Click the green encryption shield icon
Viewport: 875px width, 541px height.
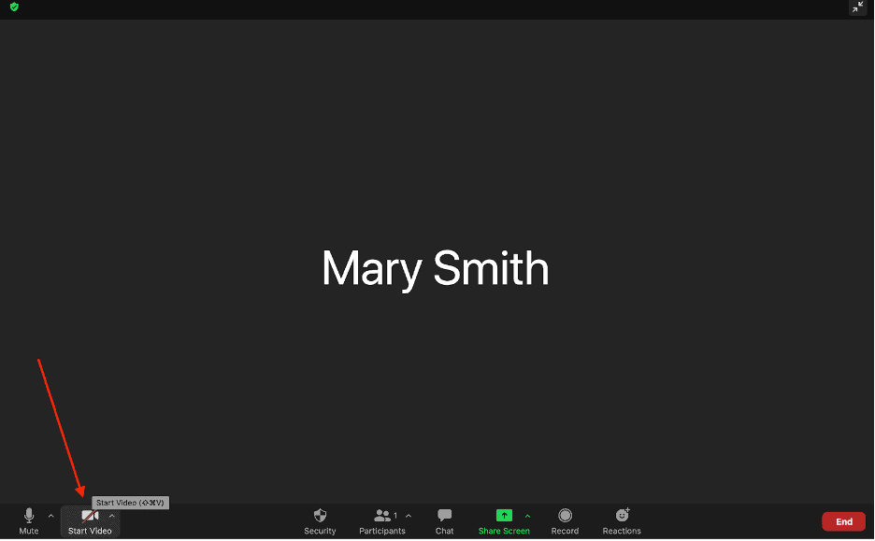pos(14,7)
